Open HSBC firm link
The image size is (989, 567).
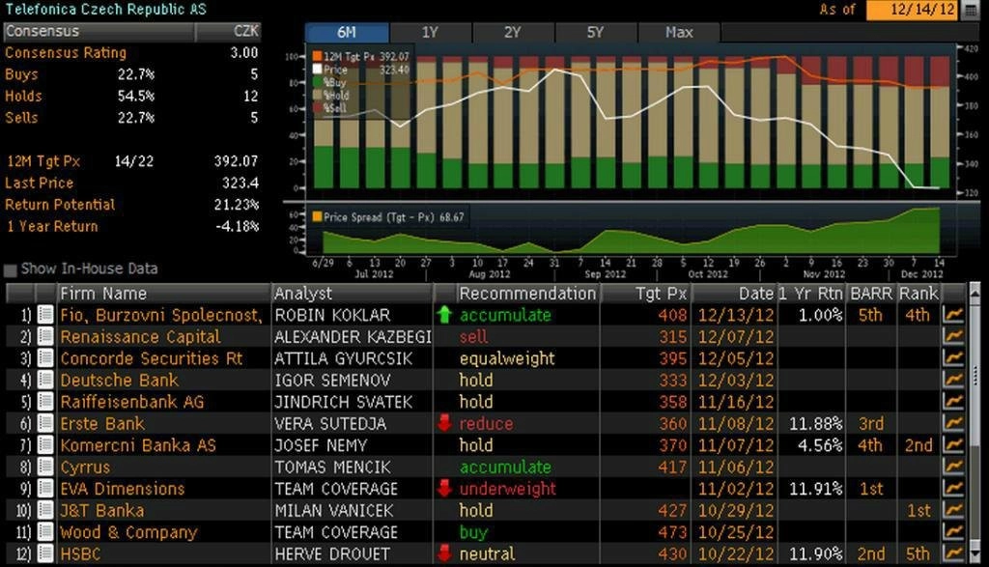[x=80, y=553]
